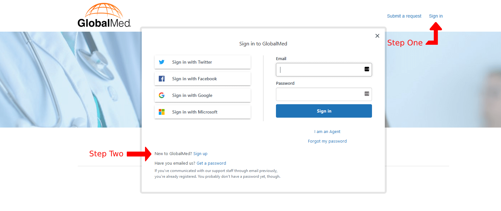Click Forgot my password

point(327,141)
